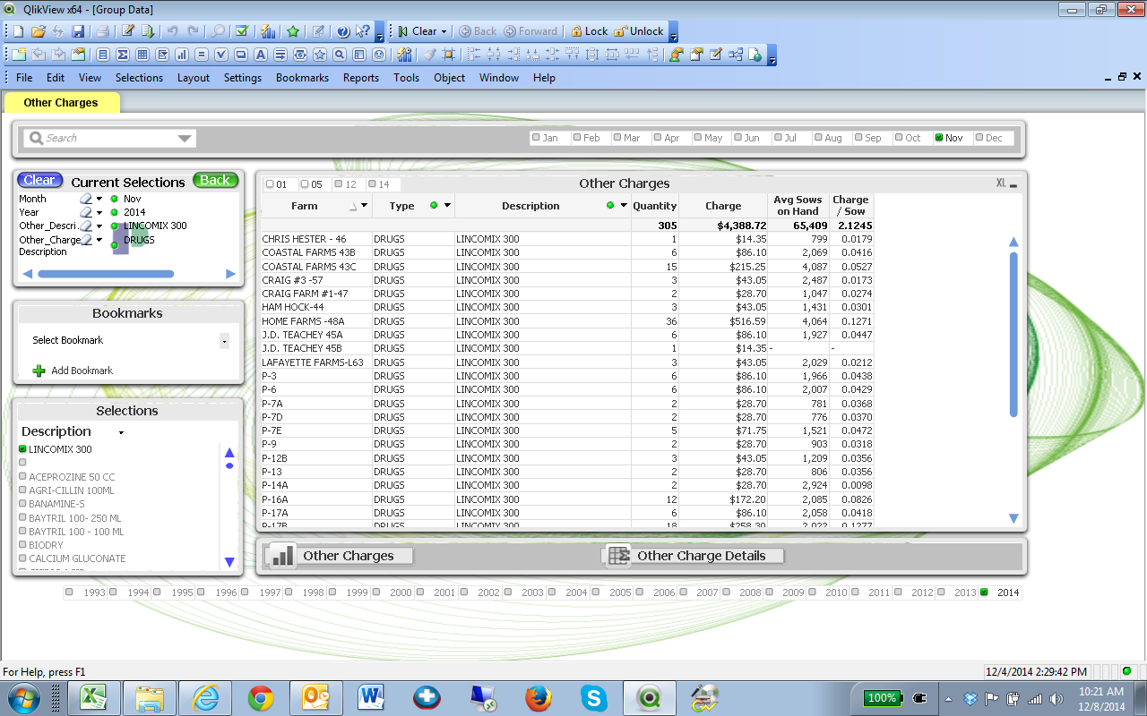This screenshot has width=1147, height=716.
Task: Open the Edit Script tool
Action: 128,31
